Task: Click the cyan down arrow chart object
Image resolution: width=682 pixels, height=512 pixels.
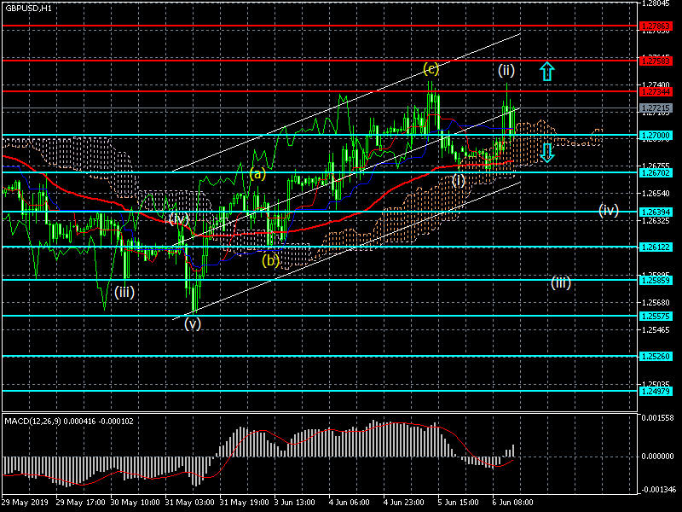Action: (x=547, y=153)
